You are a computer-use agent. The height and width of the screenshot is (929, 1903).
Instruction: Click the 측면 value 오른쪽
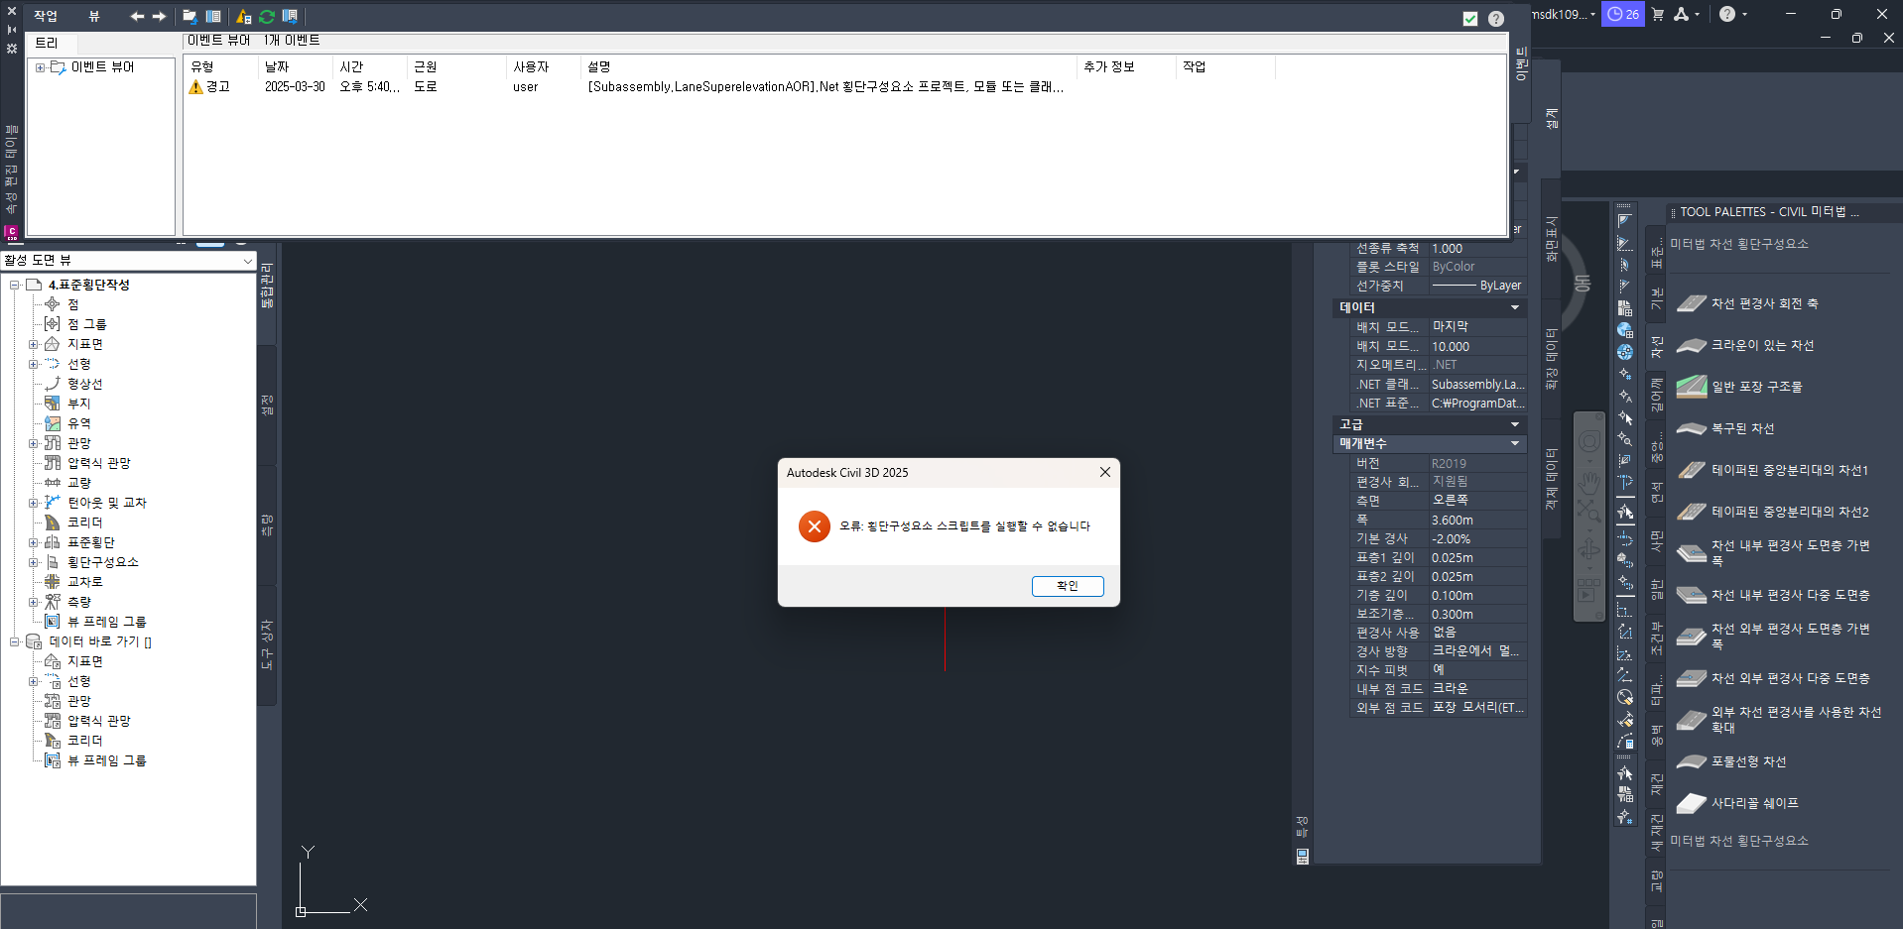[1476, 502]
